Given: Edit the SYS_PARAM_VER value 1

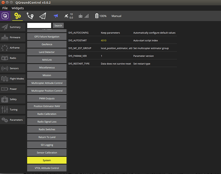Looking at the screenshot, I should [101, 56].
